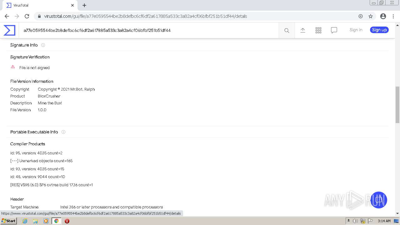Click '[---] Unmarked objects count=165'
The image size is (400, 225).
click(x=41, y=161)
